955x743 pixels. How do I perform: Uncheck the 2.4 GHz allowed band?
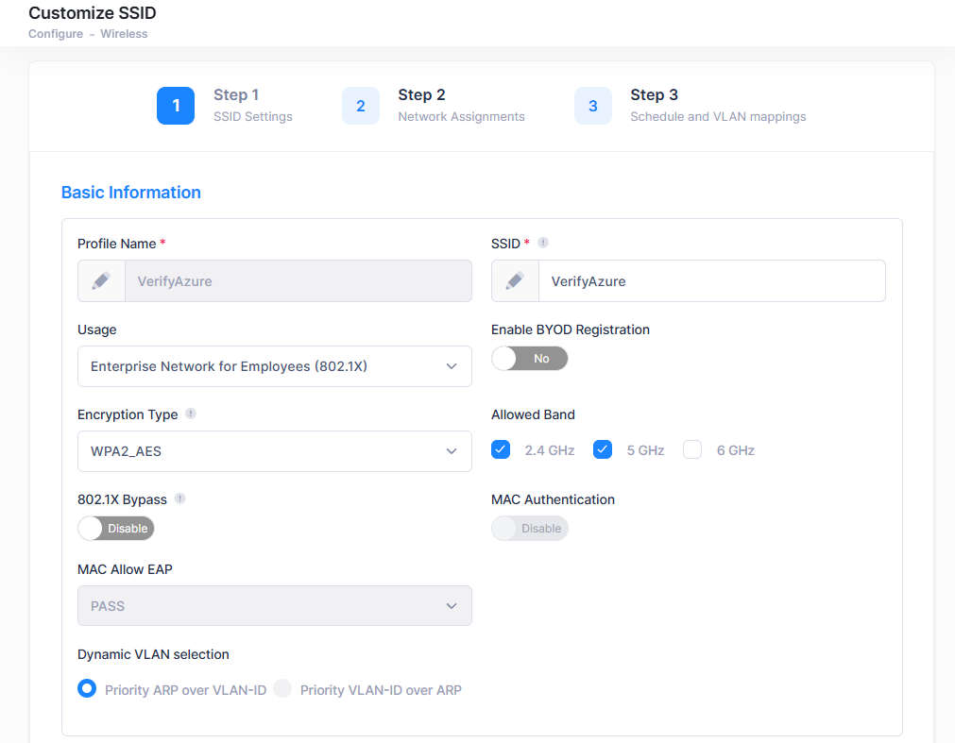[501, 450]
